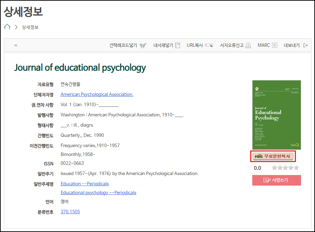Click the 내서재넣기 bookmark icon
Image resolution: width=315 pixels, height=232 pixels.
178,45
